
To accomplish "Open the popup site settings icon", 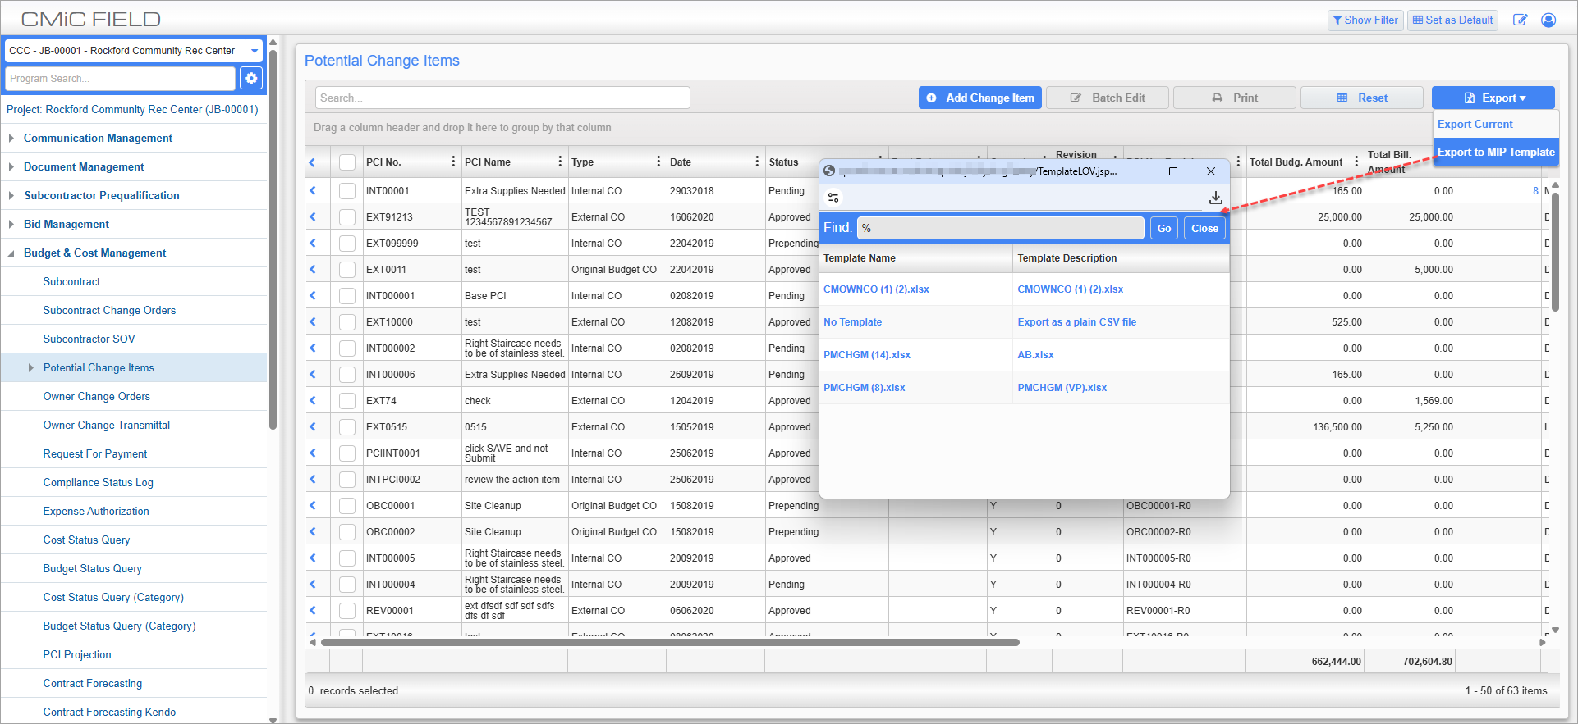I will pos(833,198).
